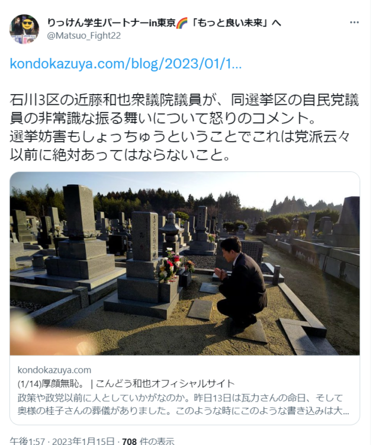Viewport: 379px width, 445px height.
Task: Open the three-dot more options menu
Action: click(x=354, y=23)
